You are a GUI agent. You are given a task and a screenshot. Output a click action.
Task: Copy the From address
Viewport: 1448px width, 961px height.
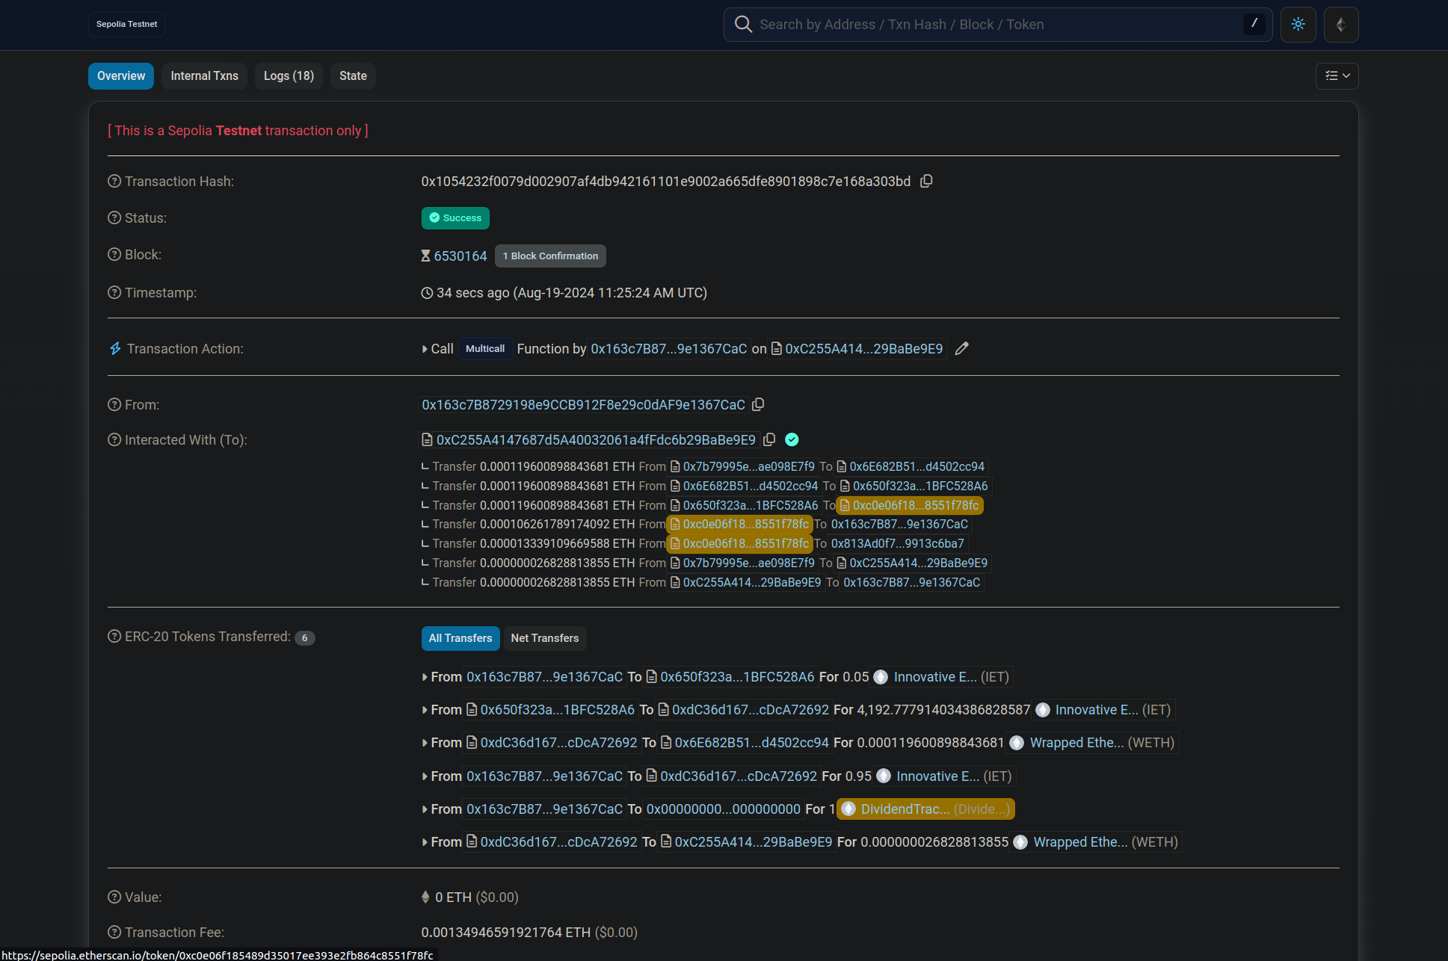point(758,404)
